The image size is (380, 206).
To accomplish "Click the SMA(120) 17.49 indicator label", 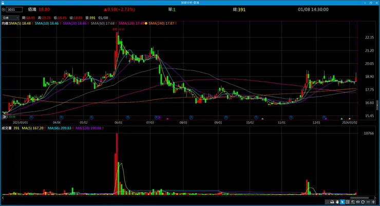I will click(x=131, y=24).
